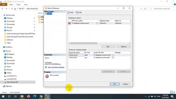Click Explorer help question mark icon
Image resolution: width=176 pixels, height=99 pixels.
(x=175, y=4)
